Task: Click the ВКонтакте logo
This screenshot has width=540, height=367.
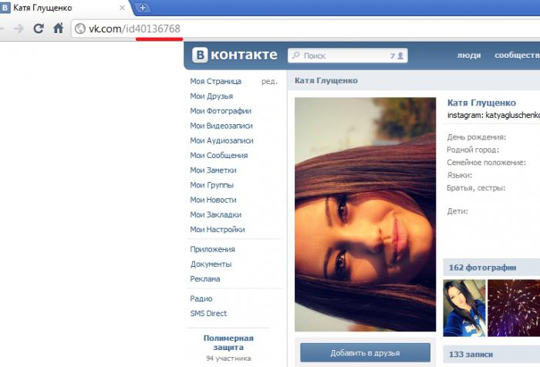Action: [235, 55]
